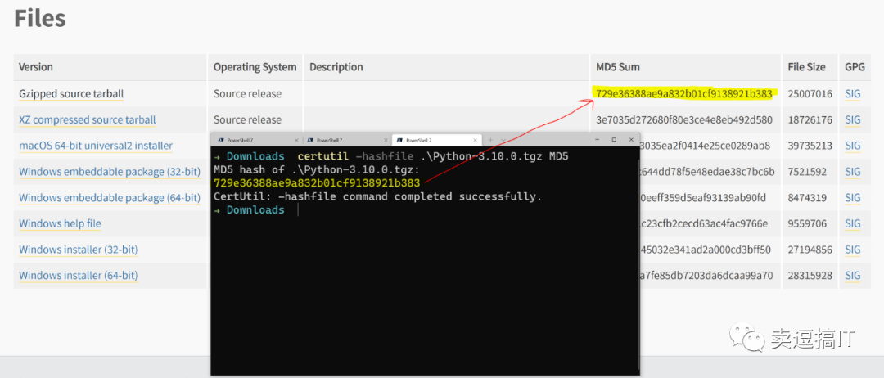
Task: Click the Description column header
Action: tap(336, 67)
